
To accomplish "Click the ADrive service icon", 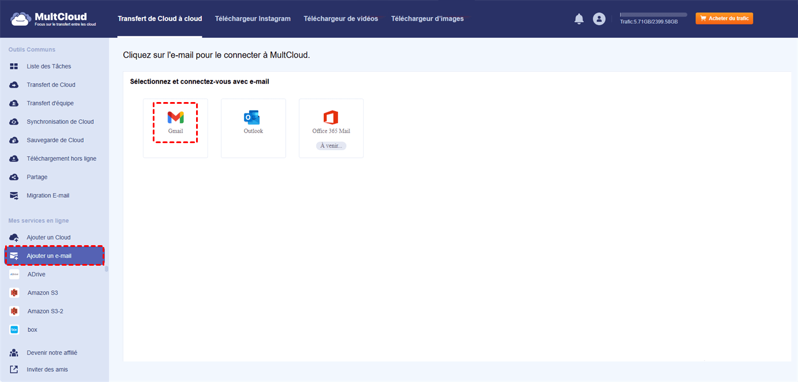I will pos(14,274).
